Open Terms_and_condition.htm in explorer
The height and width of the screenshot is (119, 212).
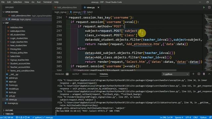tap(22, 71)
